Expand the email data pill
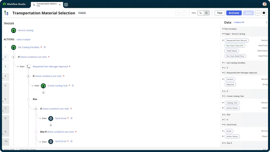Viewport: 270px width, 152px height. click(x=223, y=131)
